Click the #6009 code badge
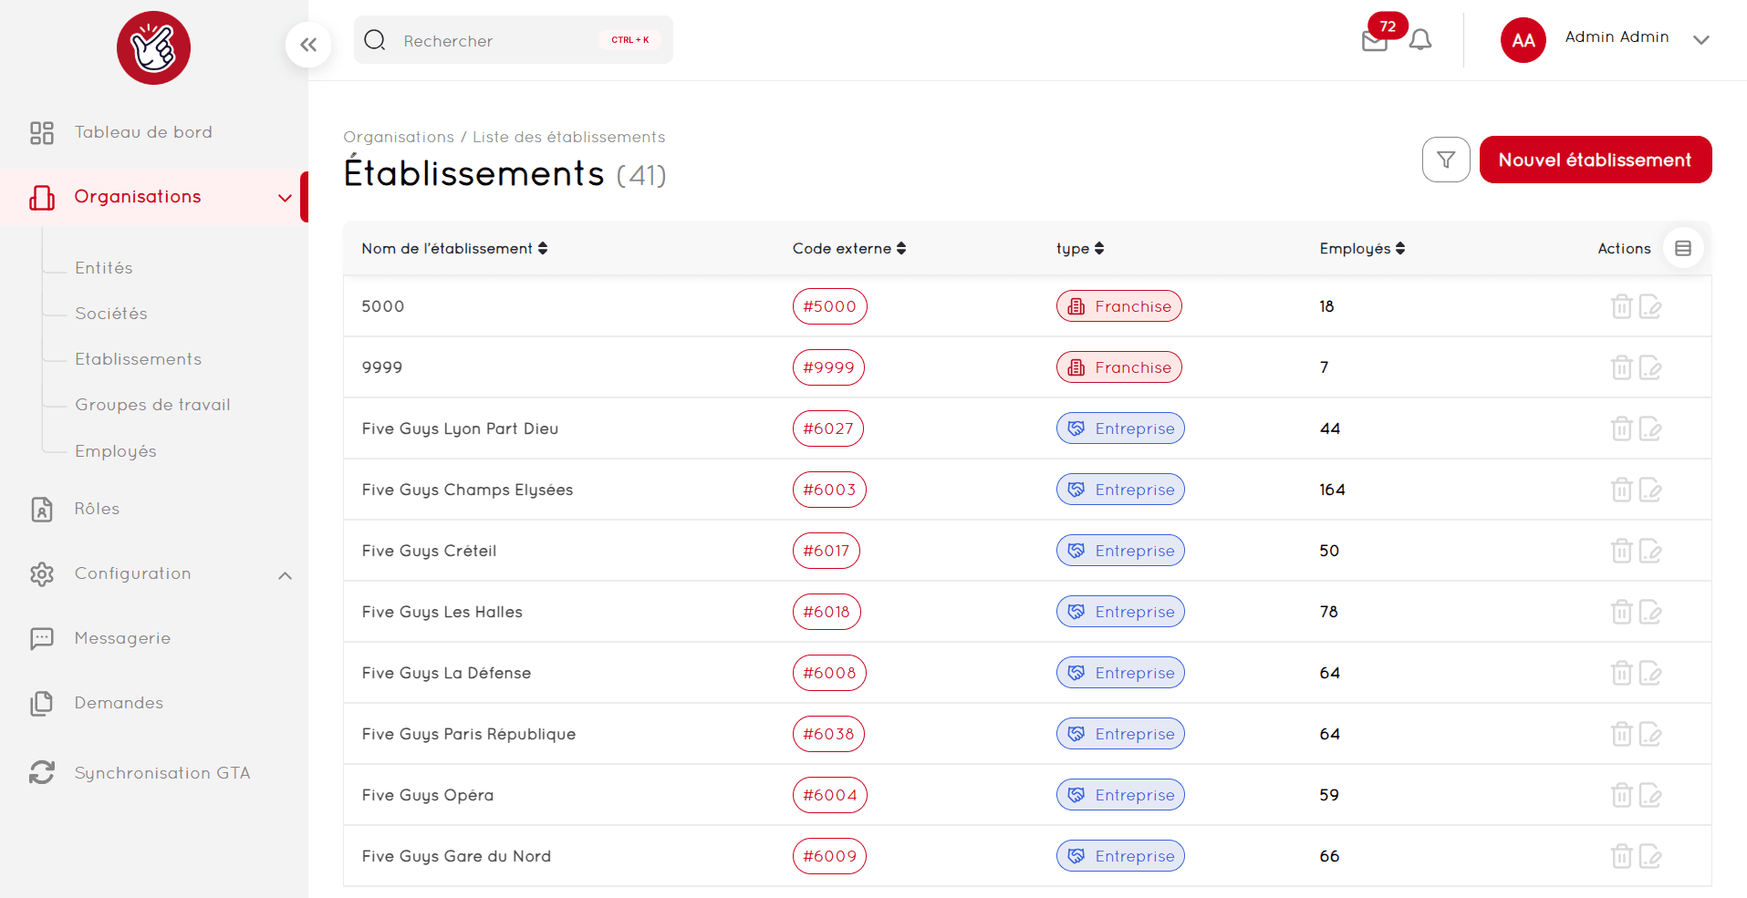The height and width of the screenshot is (898, 1747). click(x=830, y=856)
